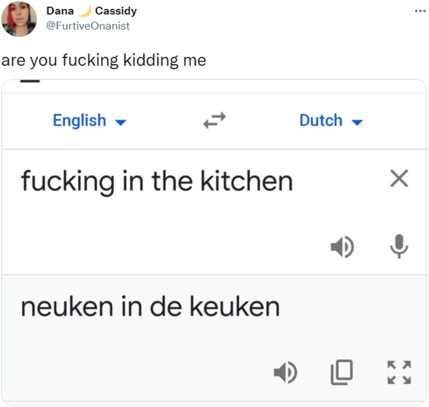
Task: Expand translation to fullscreen
Action: pyautogui.click(x=399, y=372)
